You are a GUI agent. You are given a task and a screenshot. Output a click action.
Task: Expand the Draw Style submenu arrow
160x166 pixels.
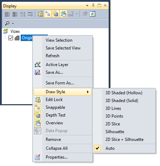point(88,92)
